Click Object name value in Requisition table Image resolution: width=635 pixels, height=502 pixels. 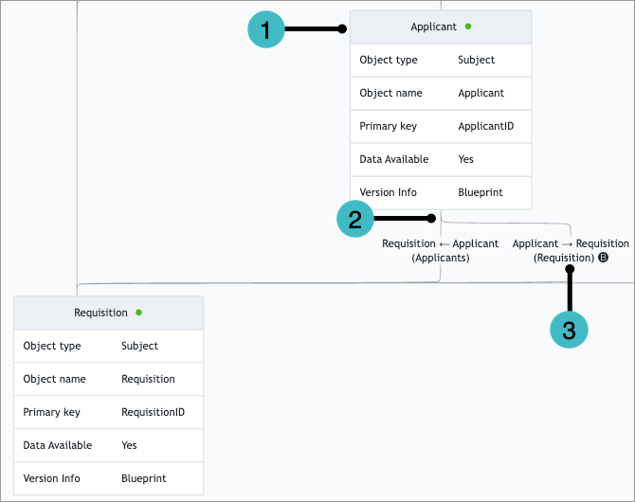(148, 379)
